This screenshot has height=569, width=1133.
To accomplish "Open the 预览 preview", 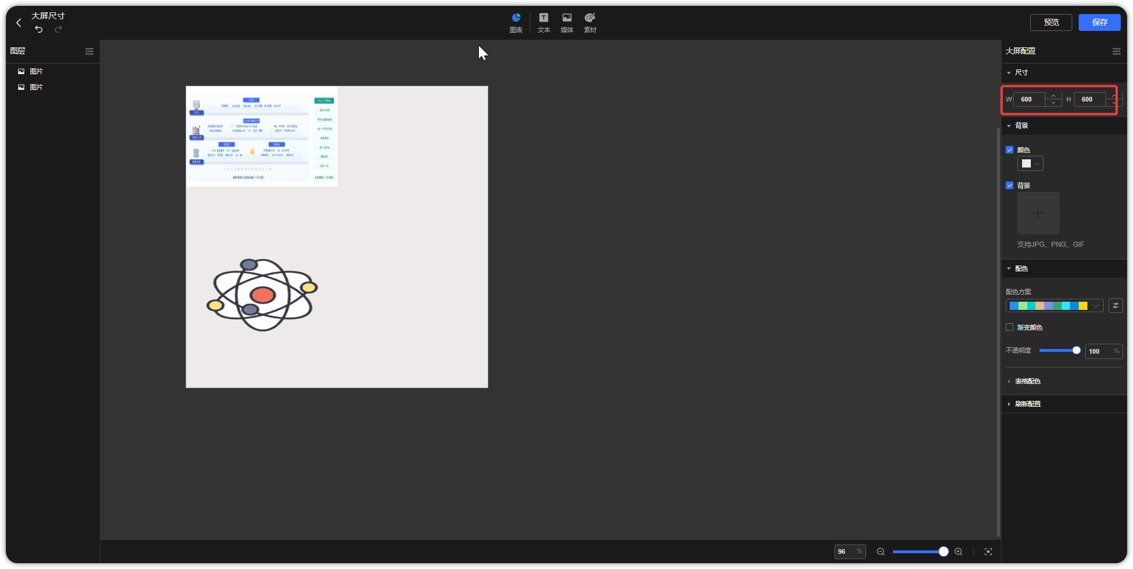I will click(x=1051, y=22).
